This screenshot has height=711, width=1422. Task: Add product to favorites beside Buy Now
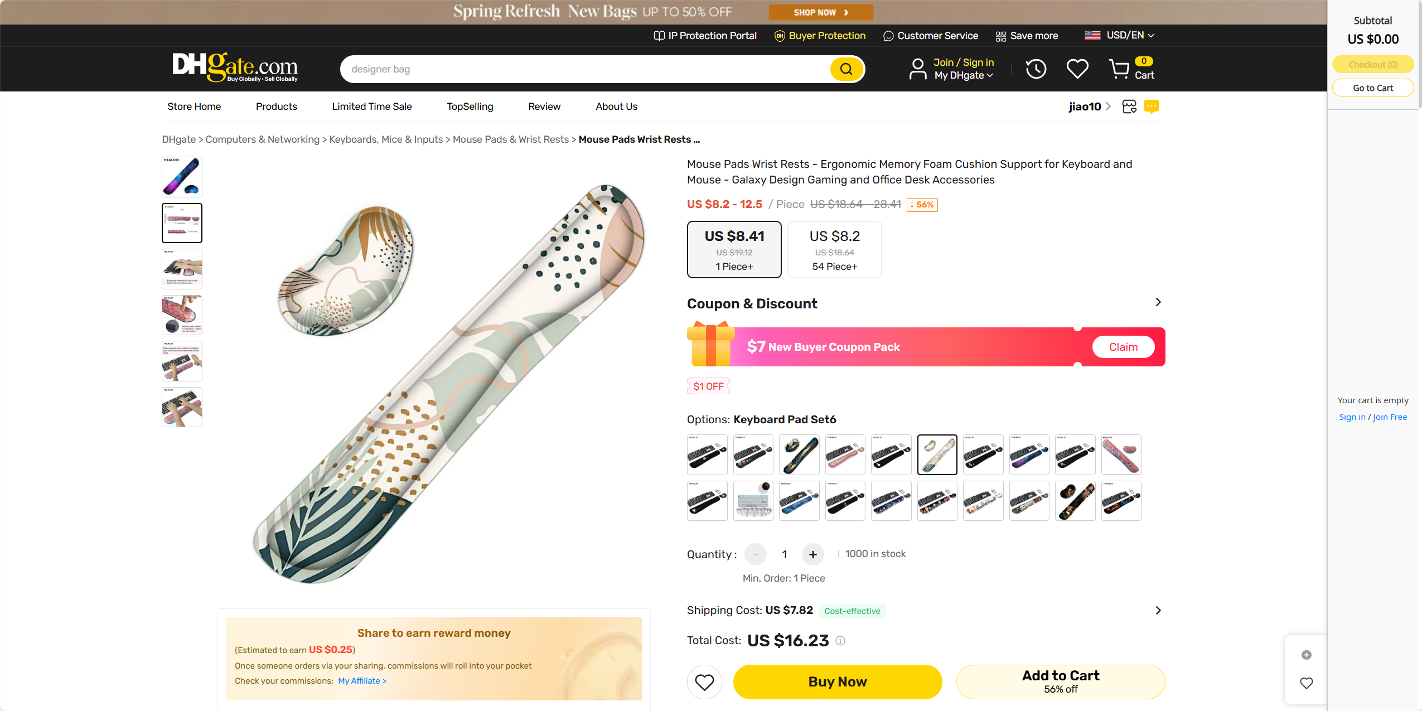coord(704,682)
